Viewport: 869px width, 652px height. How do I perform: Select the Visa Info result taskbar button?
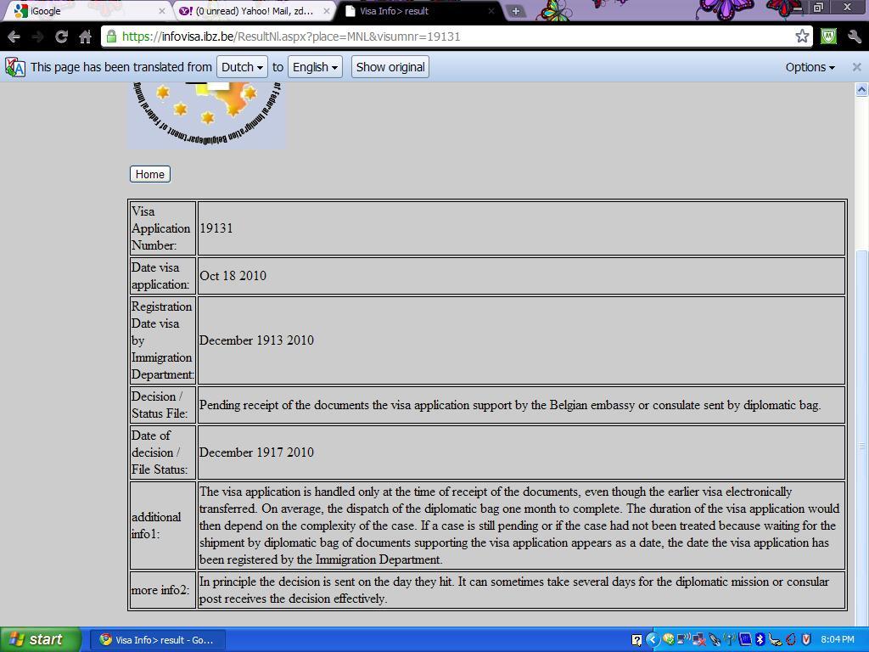tap(157, 640)
